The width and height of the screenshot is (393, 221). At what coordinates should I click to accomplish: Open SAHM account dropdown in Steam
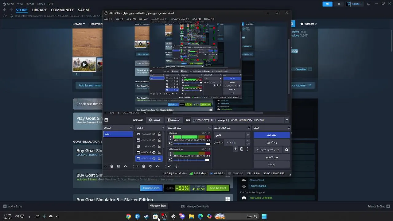click(x=354, y=4)
